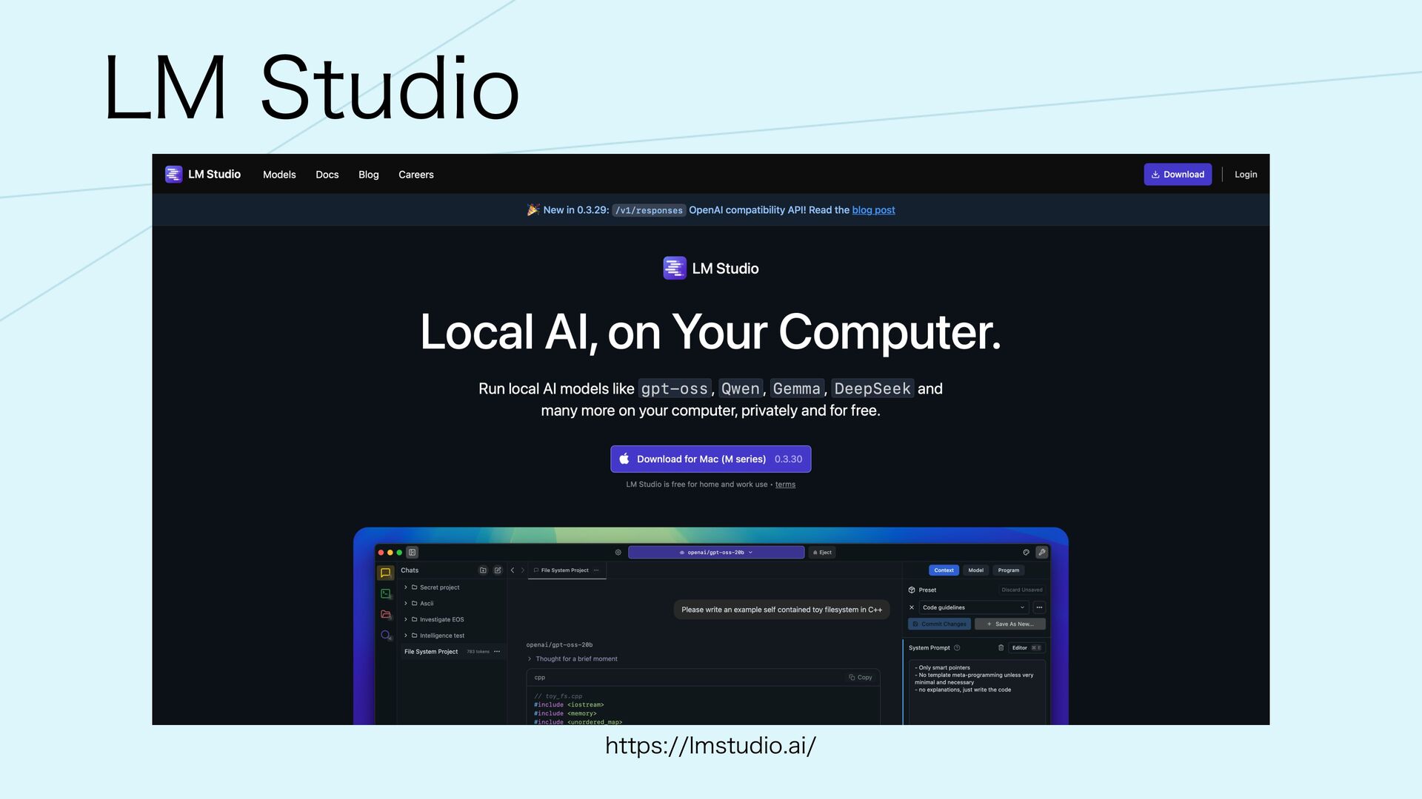Open the Chats sidebar icon

point(385,573)
